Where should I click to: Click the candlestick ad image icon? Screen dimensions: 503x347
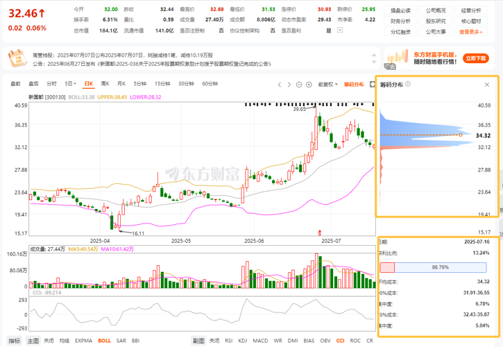398,58
